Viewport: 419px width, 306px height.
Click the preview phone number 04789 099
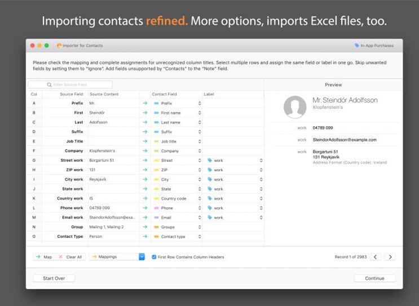point(323,127)
